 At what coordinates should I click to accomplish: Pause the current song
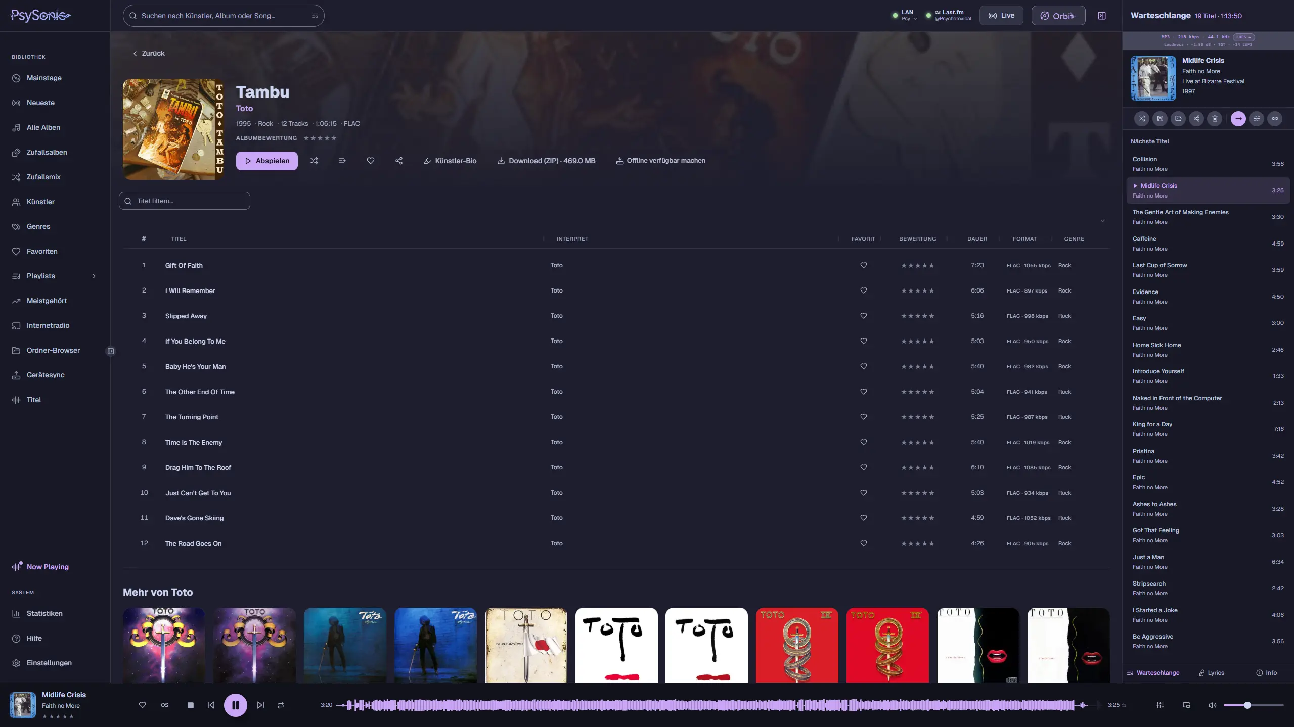click(236, 705)
